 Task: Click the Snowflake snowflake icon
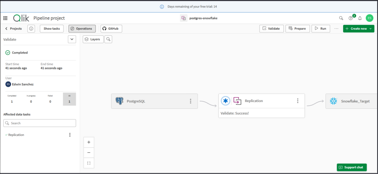tap(333, 101)
